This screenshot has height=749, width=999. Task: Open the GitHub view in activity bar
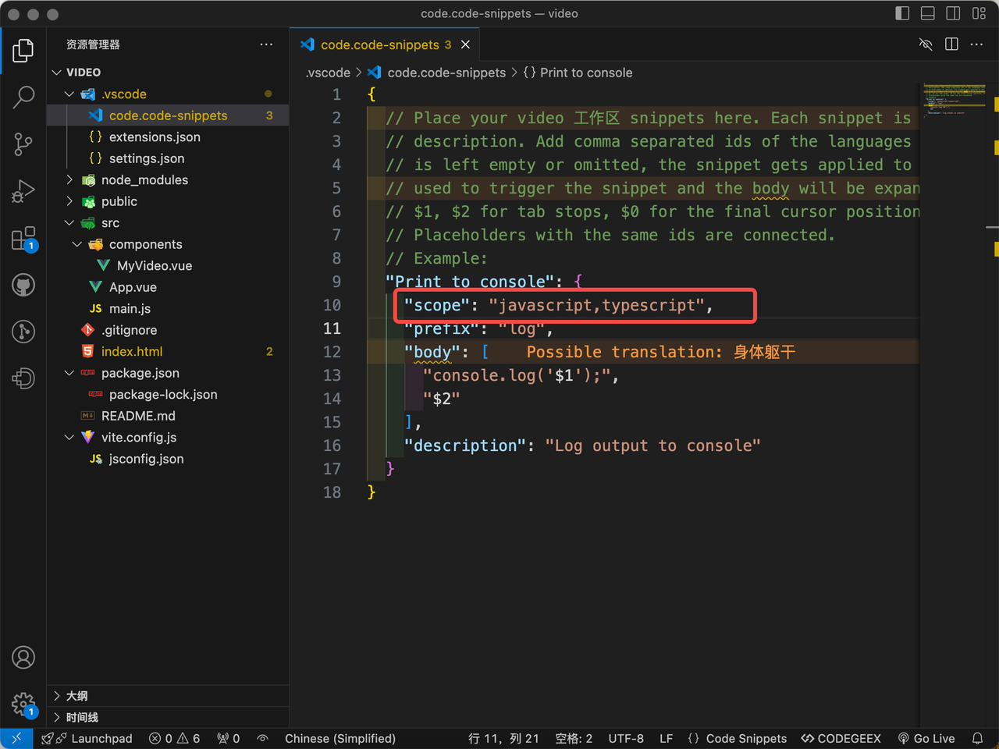(x=23, y=285)
